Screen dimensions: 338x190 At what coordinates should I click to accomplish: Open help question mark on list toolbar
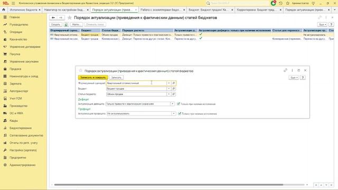[331, 25]
